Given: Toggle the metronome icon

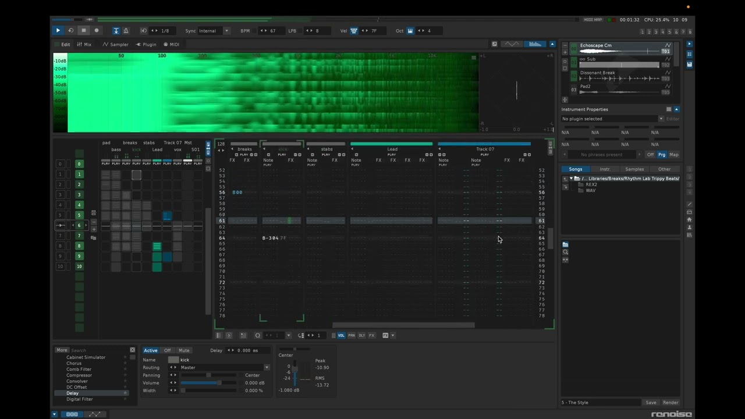Looking at the screenshot, I should click(x=126, y=31).
